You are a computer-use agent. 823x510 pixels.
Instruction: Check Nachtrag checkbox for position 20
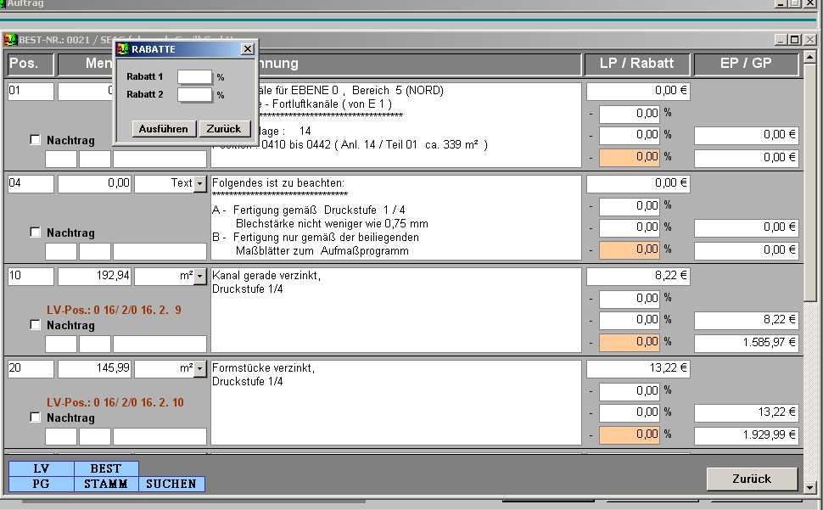click(x=36, y=418)
